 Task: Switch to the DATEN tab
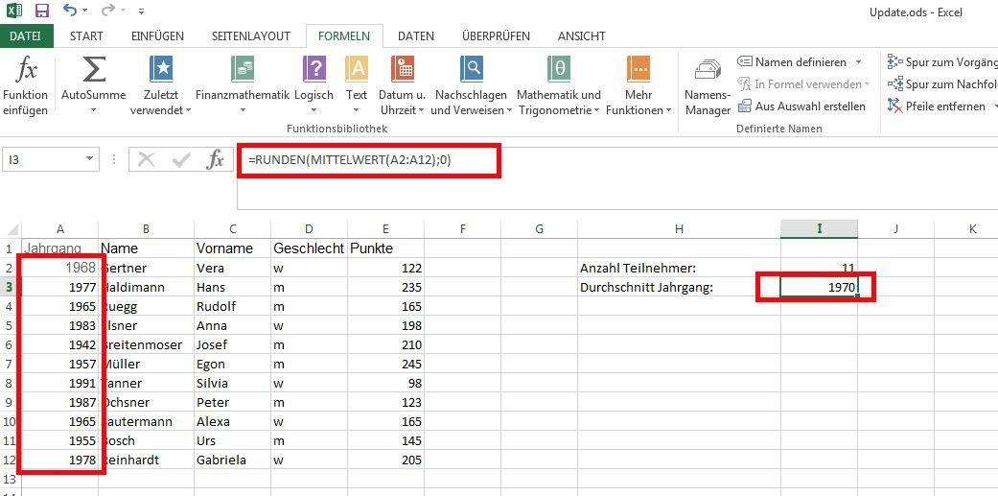(416, 36)
